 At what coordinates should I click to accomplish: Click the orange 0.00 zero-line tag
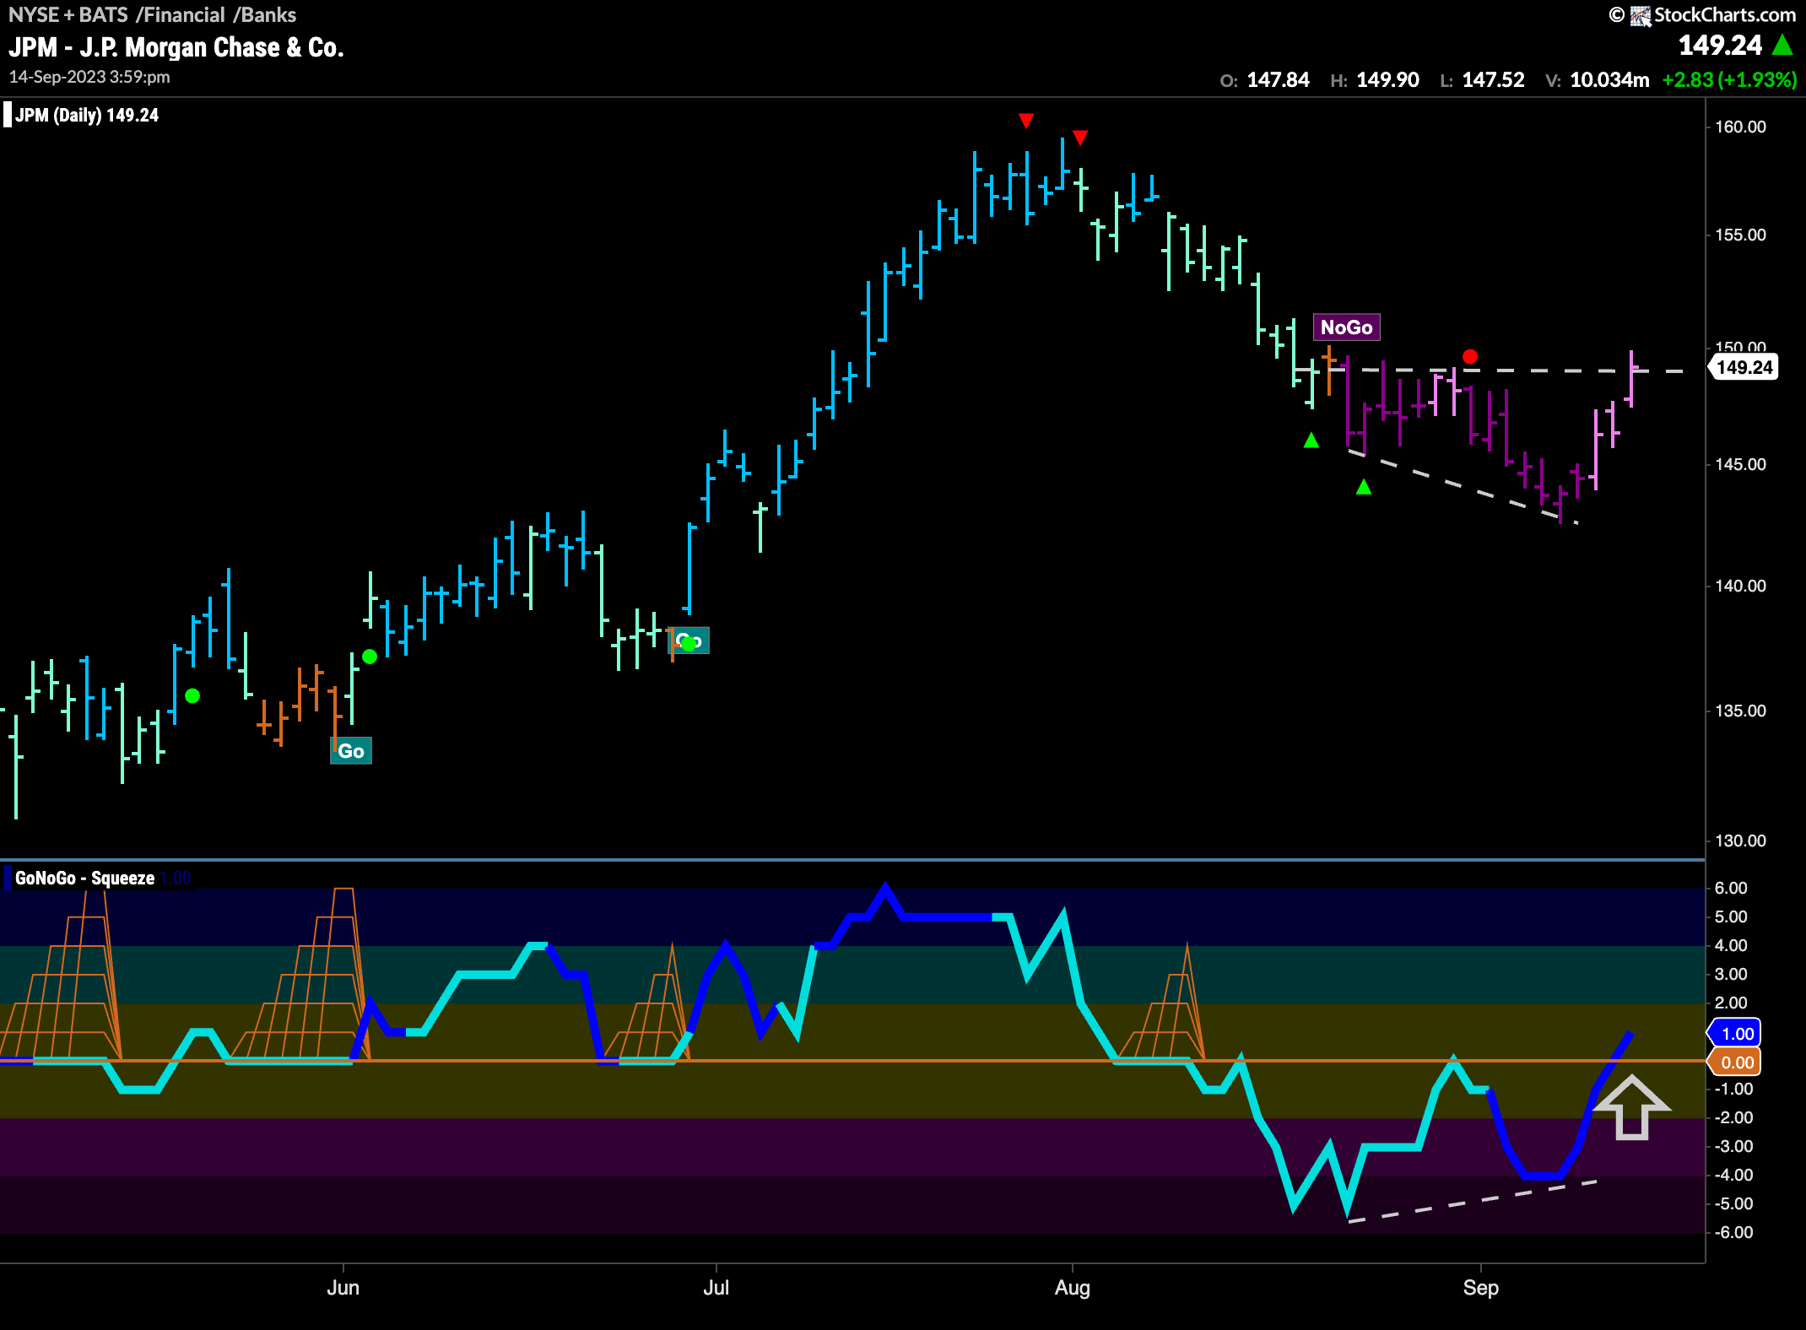coord(1735,1062)
